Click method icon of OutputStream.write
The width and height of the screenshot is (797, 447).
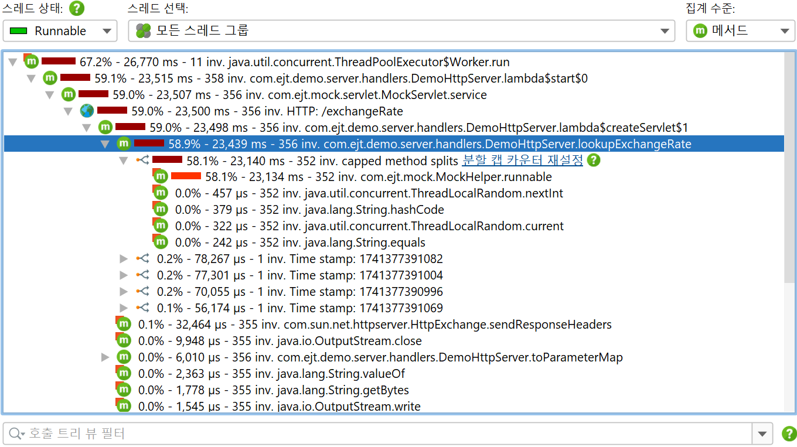[123, 405]
